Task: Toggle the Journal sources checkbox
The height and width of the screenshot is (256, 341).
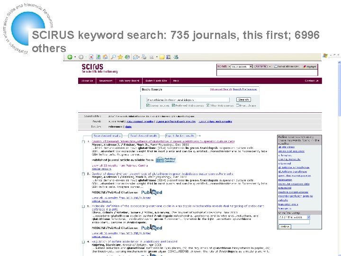Action: pos(148,105)
